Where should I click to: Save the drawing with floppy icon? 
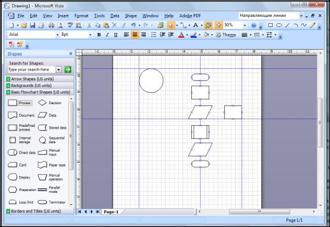pyautogui.click(x=32, y=26)
